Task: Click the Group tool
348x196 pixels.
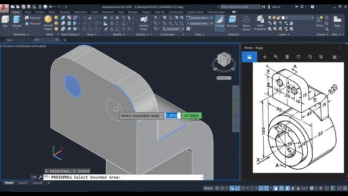Action: pyautogui.click(x=319, y=21)
